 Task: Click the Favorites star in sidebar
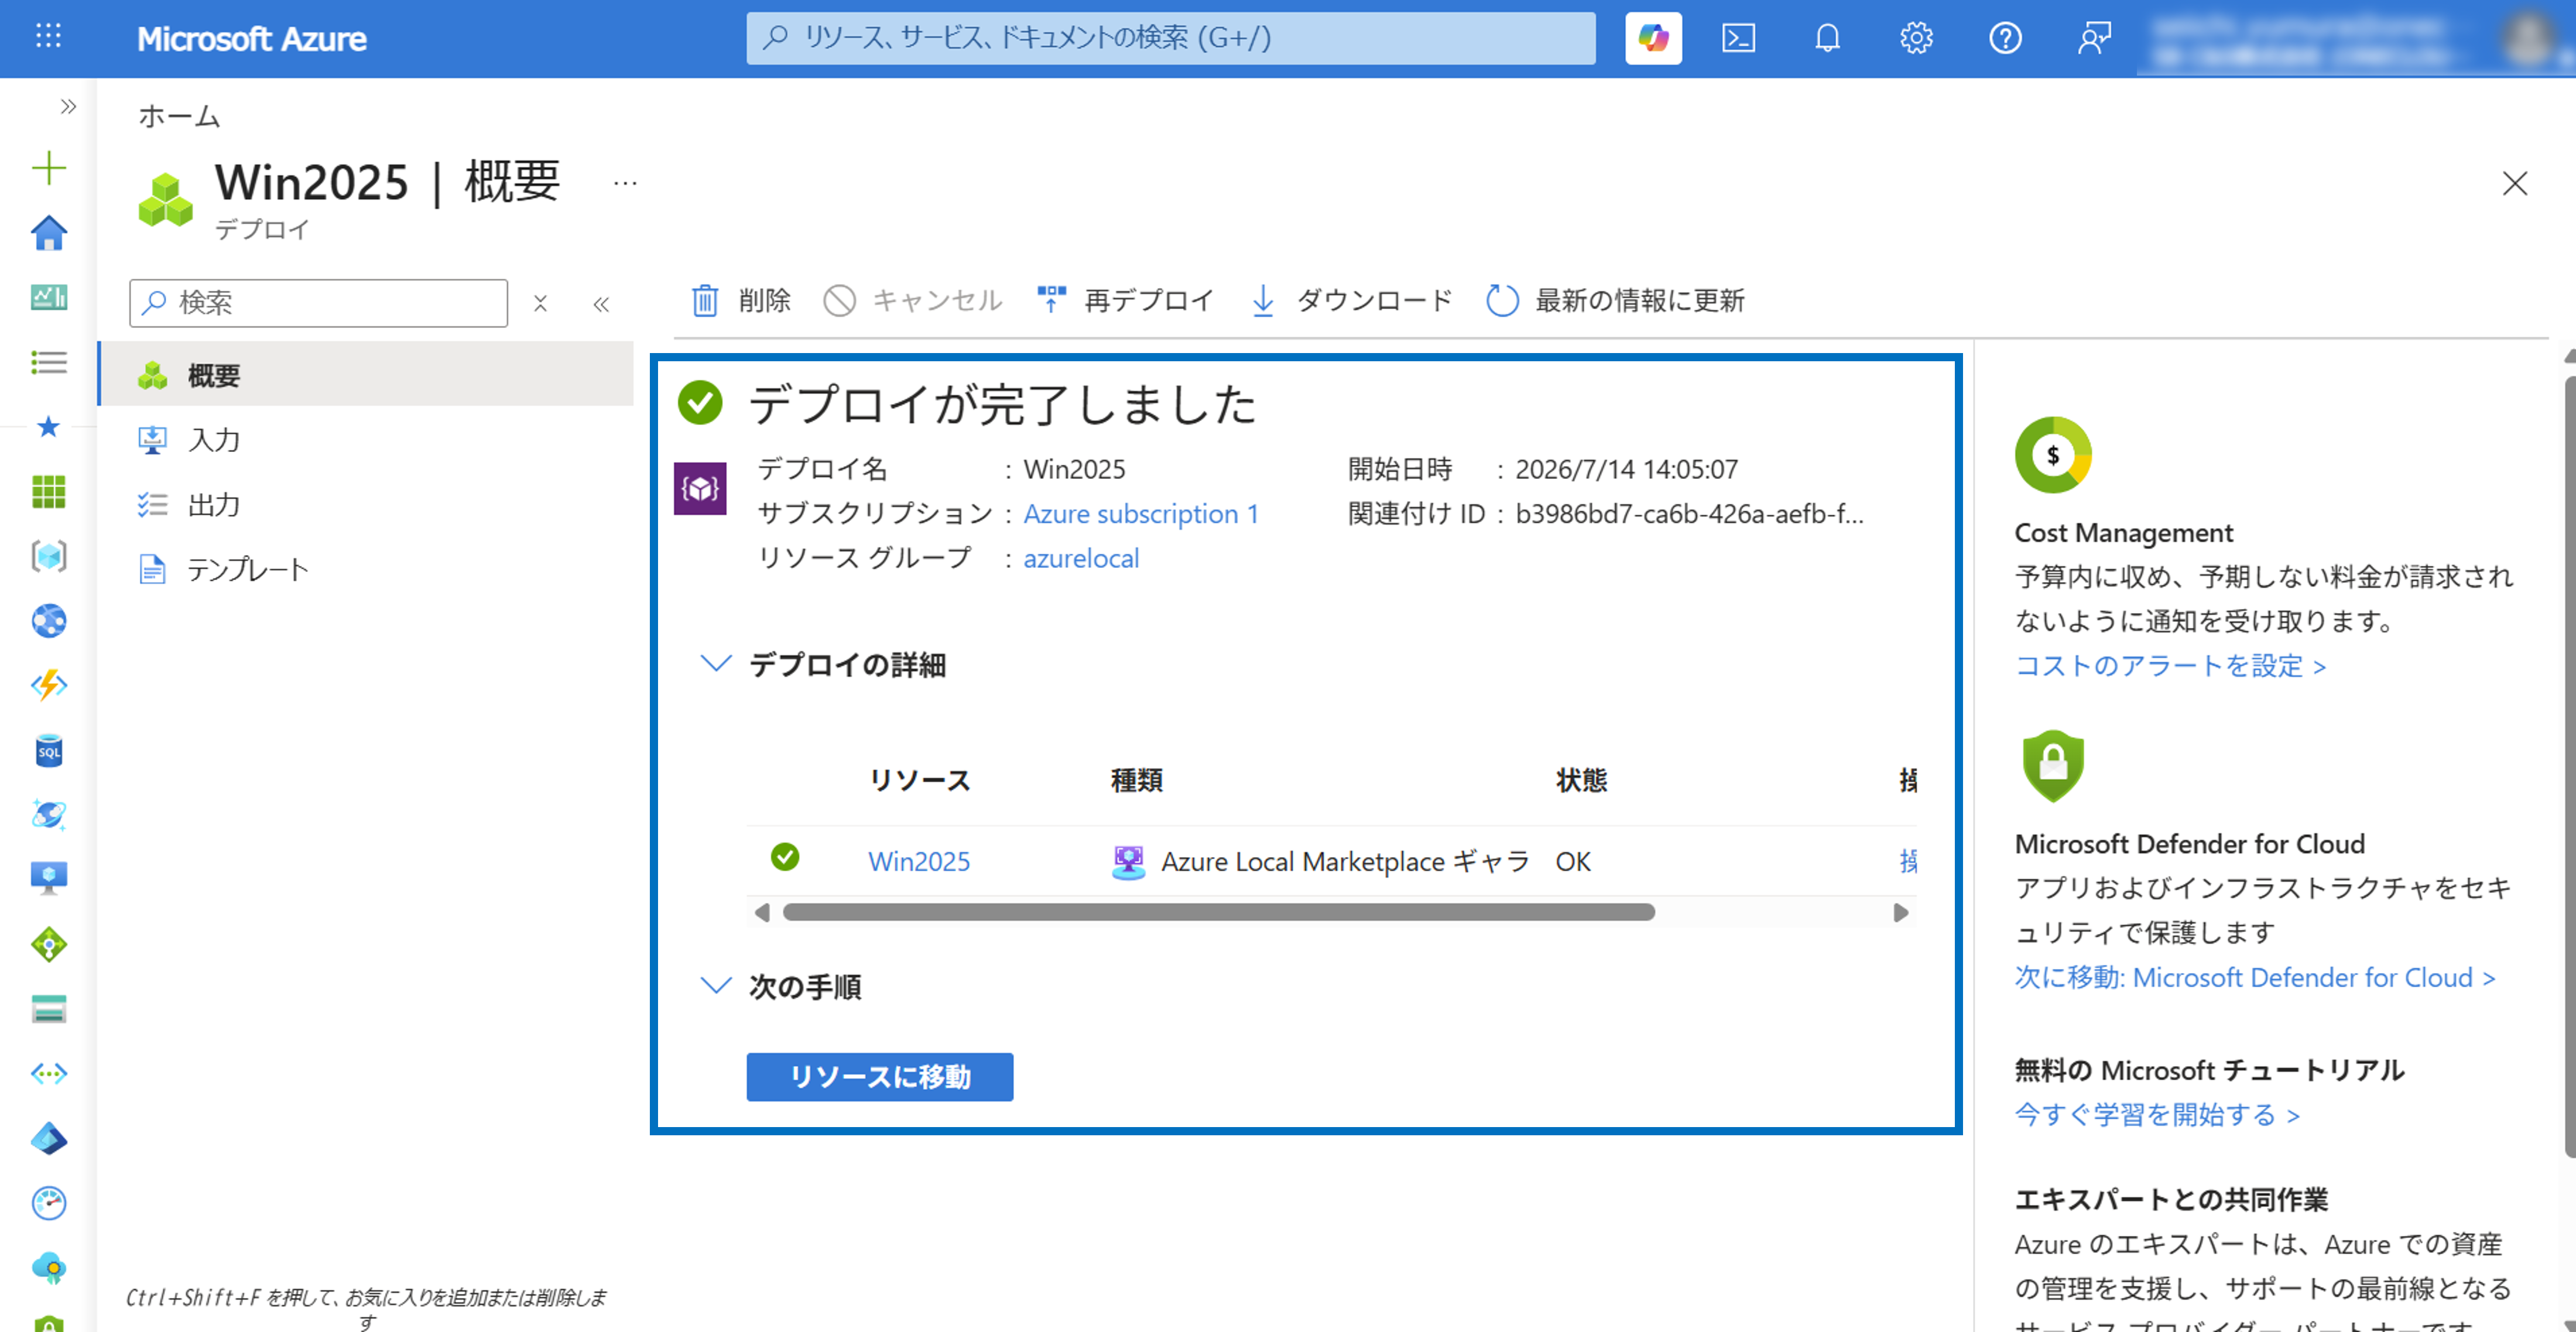(48, 427)
